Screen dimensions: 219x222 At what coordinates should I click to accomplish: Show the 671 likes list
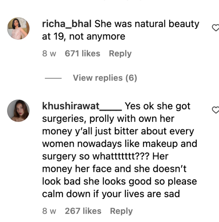click(82, 54)
